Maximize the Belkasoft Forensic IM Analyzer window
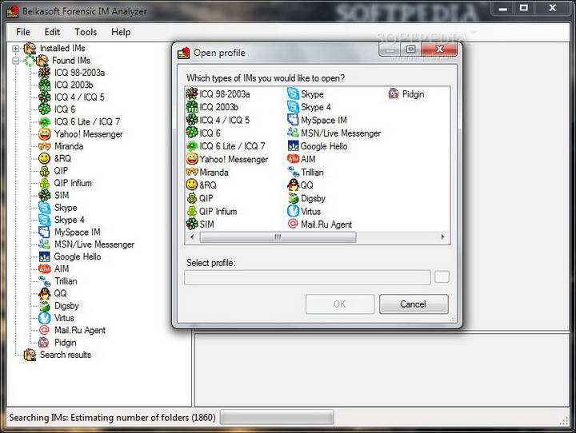This screenshot has height=433, width=576. (524, 8)
